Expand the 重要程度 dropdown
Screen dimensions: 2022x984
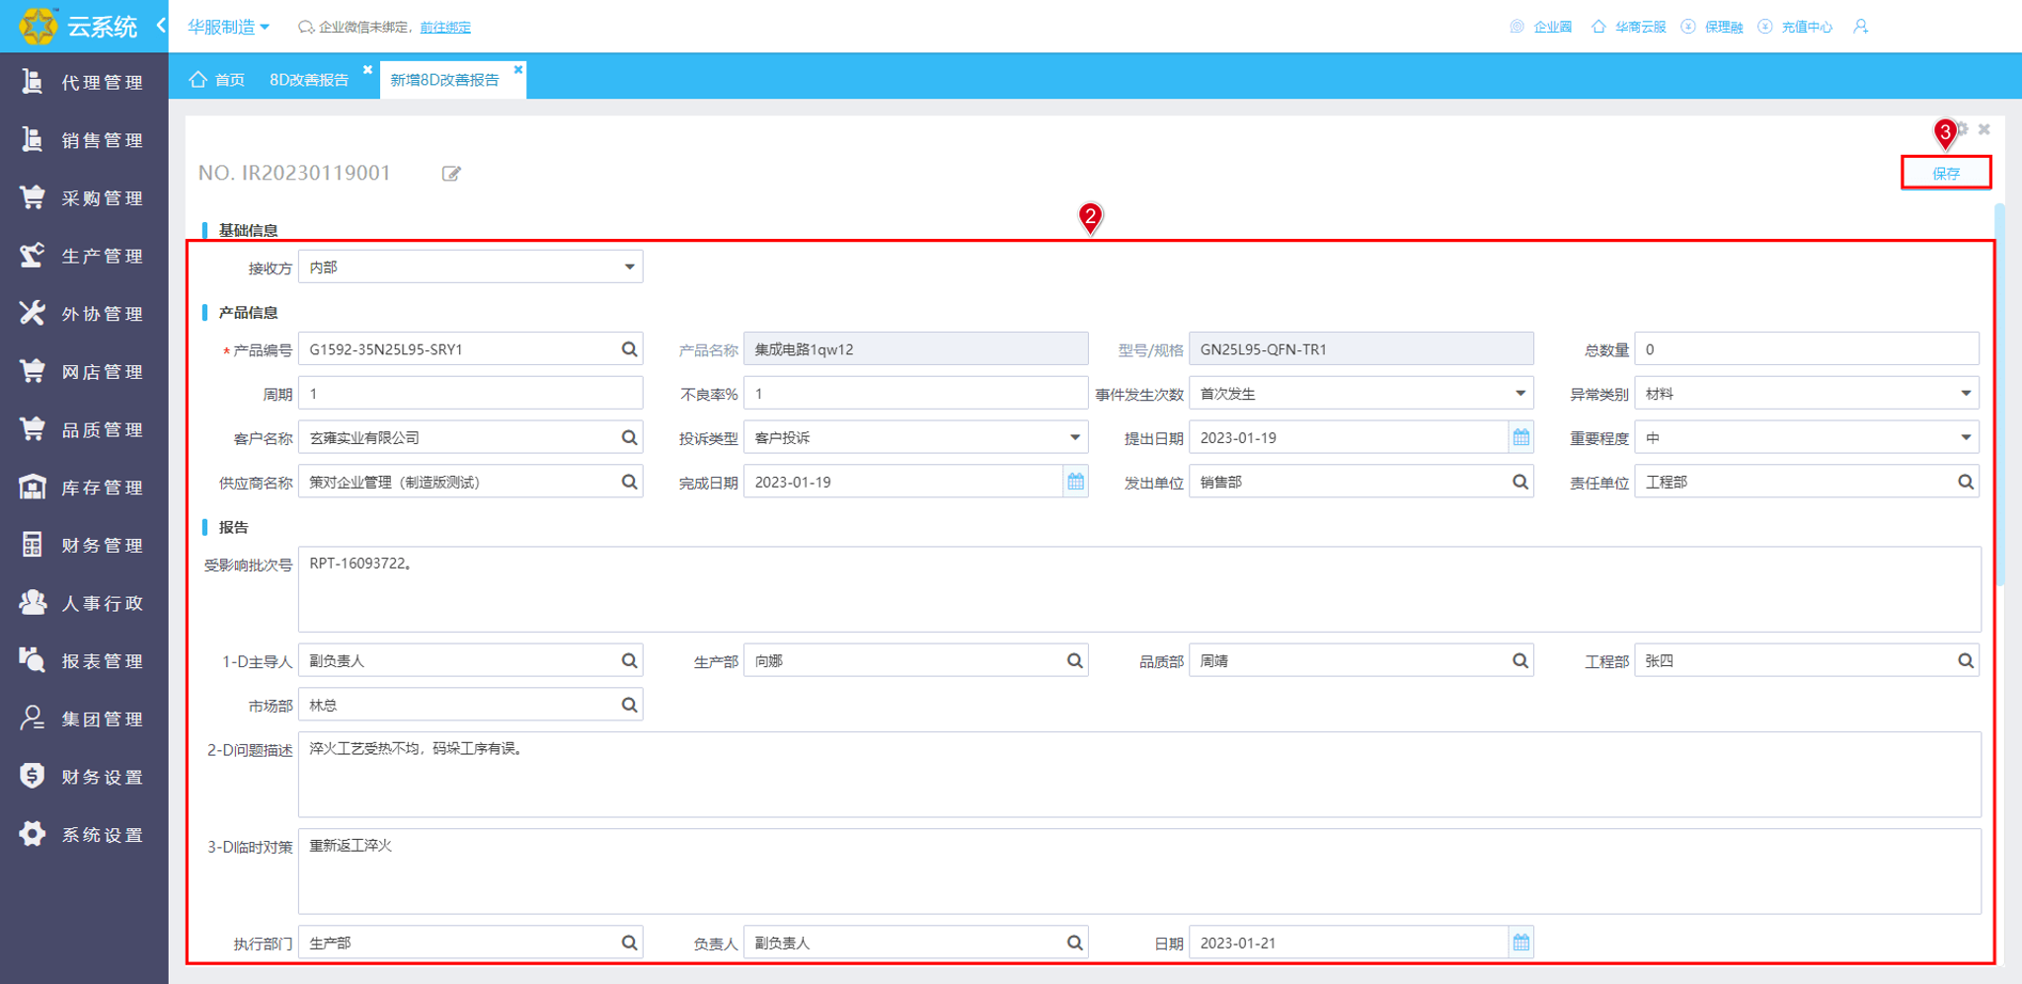click(x=1966, y=437)
